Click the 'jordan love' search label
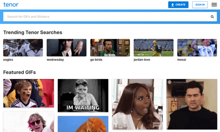Image resolution: width=220 pixels, height=132 pixels. 142,60
